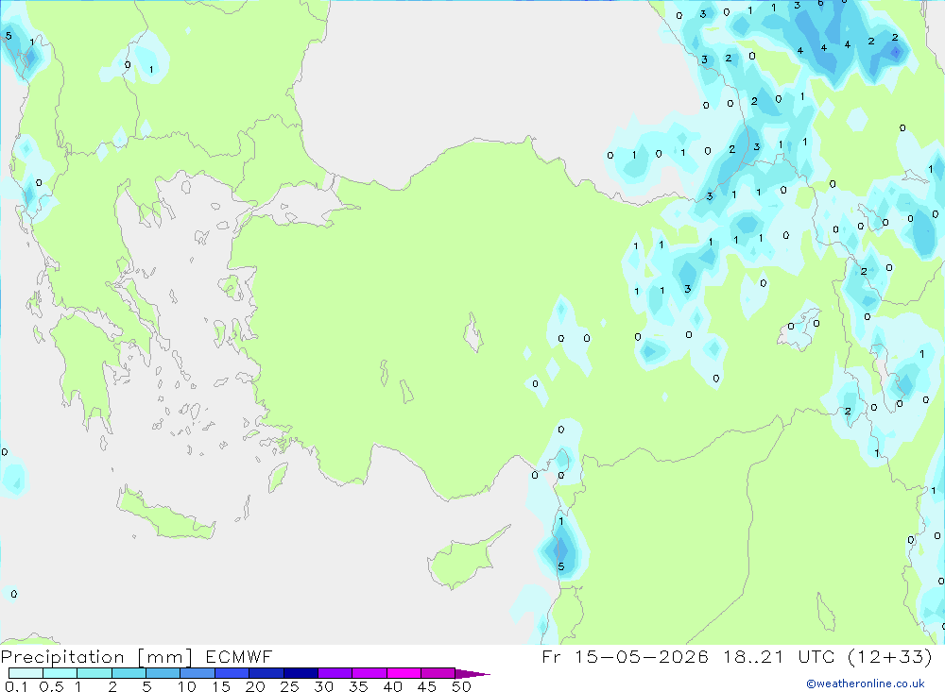Click the '20' legend label
This screenshot has width=945, height=692.
click(x=255, y=686)
